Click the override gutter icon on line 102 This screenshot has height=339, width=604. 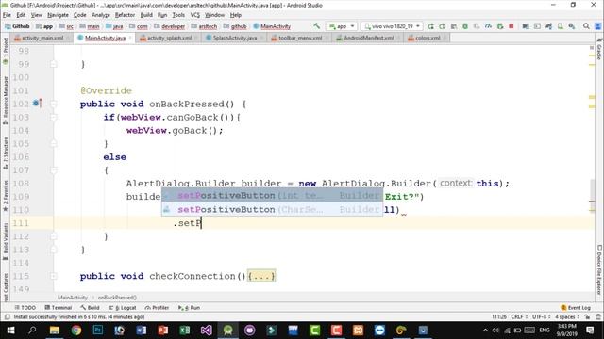pyautogui.click(x=37, y=104)
